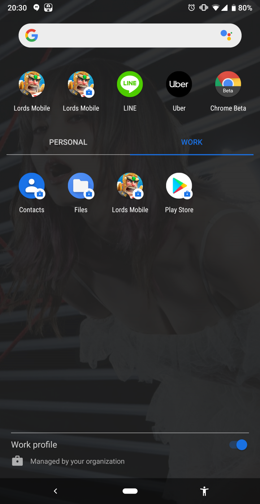
Task: Go back with navigation back arrow
Action: pyautogui.click(x=55, y=491)
